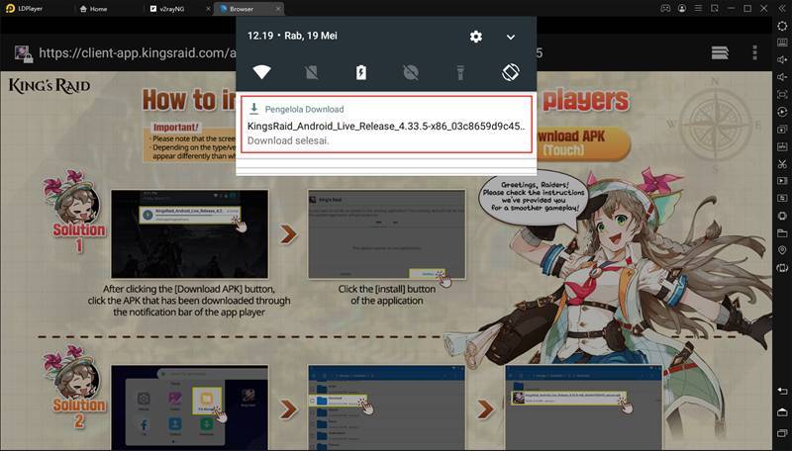This screenshot has height=451, width=792.
Task: Switch to the Browser tab
Action: pyautogui.click(x=243, y=9)
